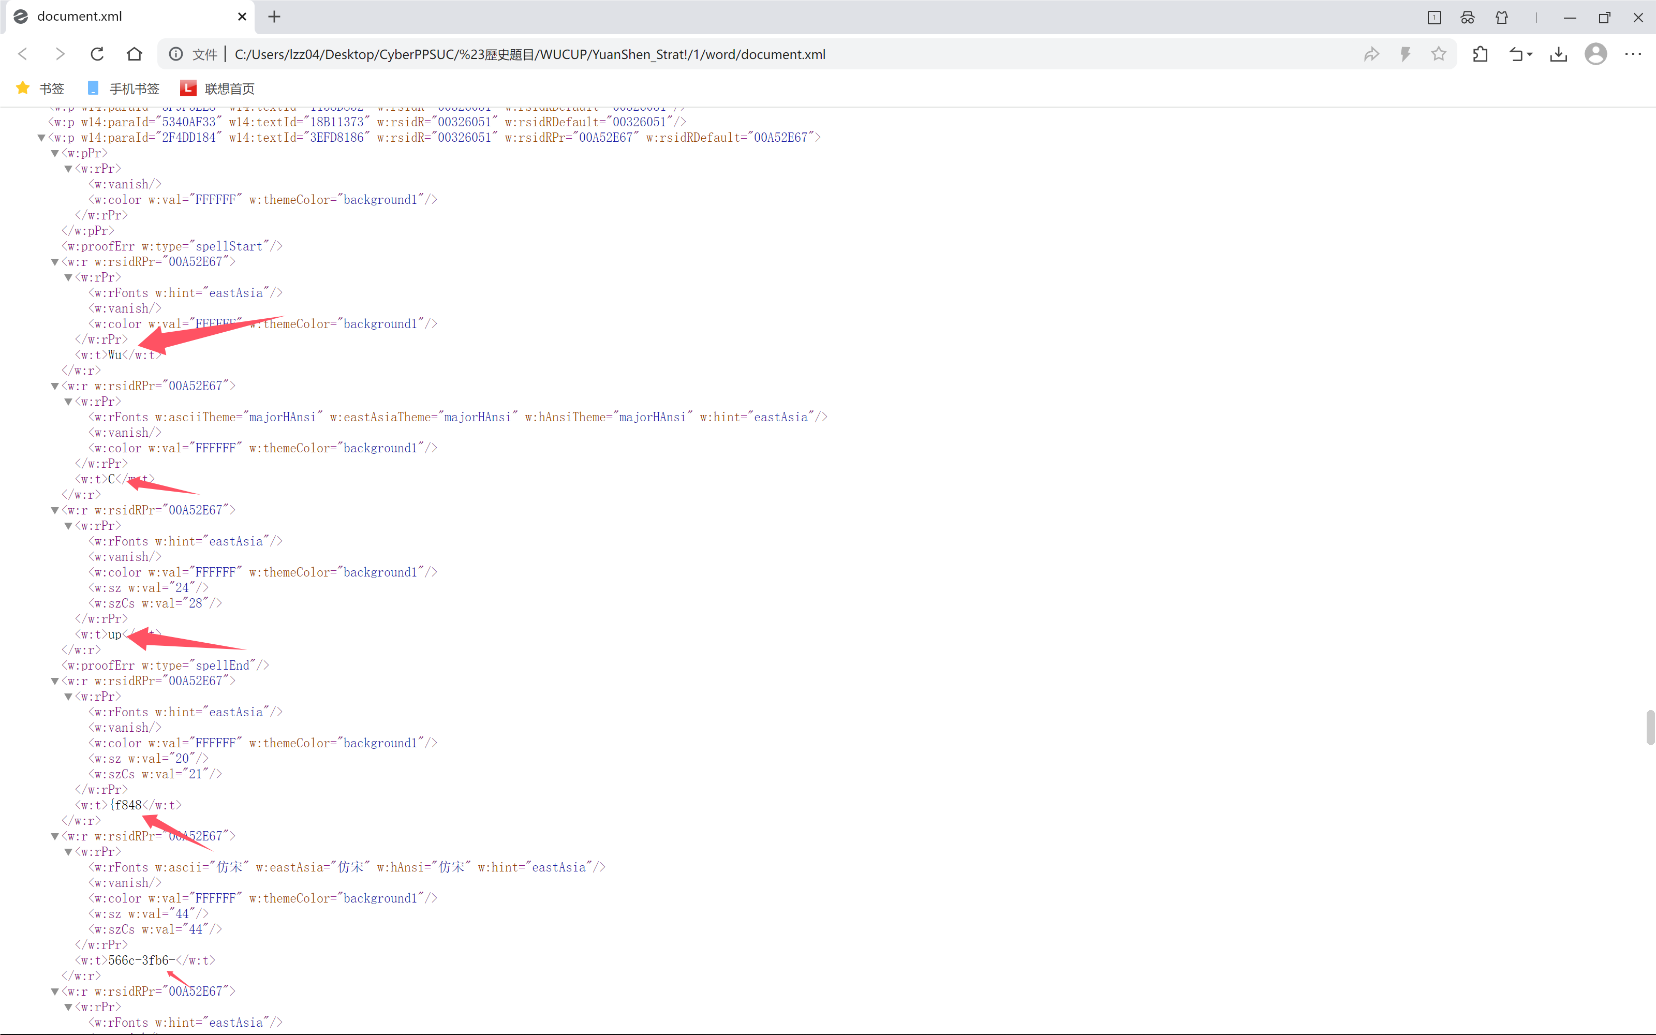The width and height of the screenshot is (1656, 1035).
Task: Open the undo closed tab dropdown
Action: point(1520,54)
